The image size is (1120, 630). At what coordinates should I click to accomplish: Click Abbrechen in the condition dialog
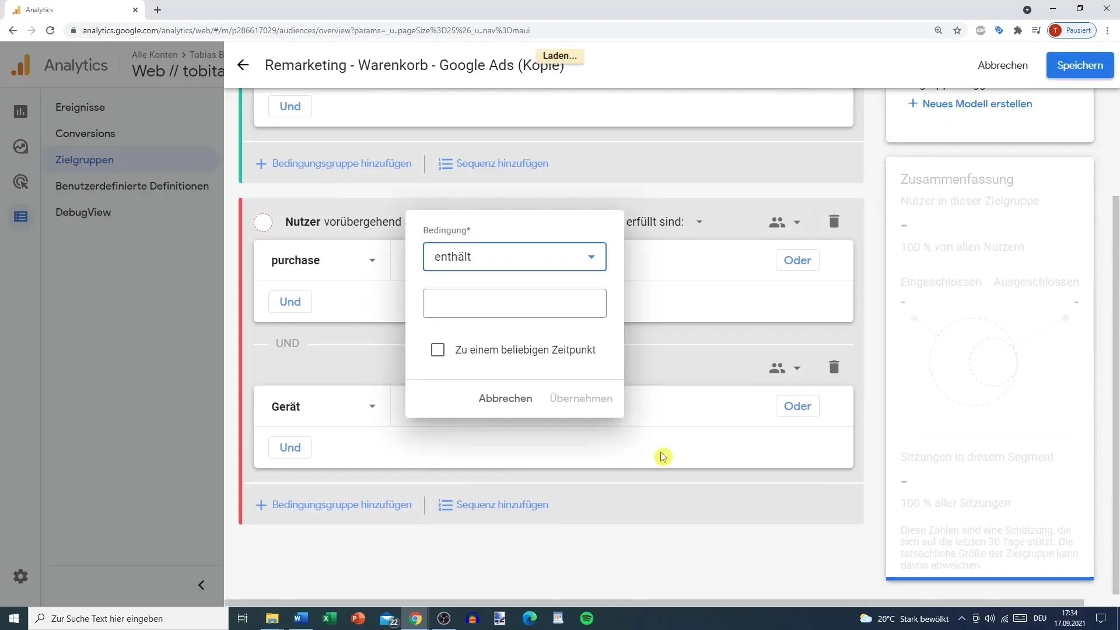[505, 398]
